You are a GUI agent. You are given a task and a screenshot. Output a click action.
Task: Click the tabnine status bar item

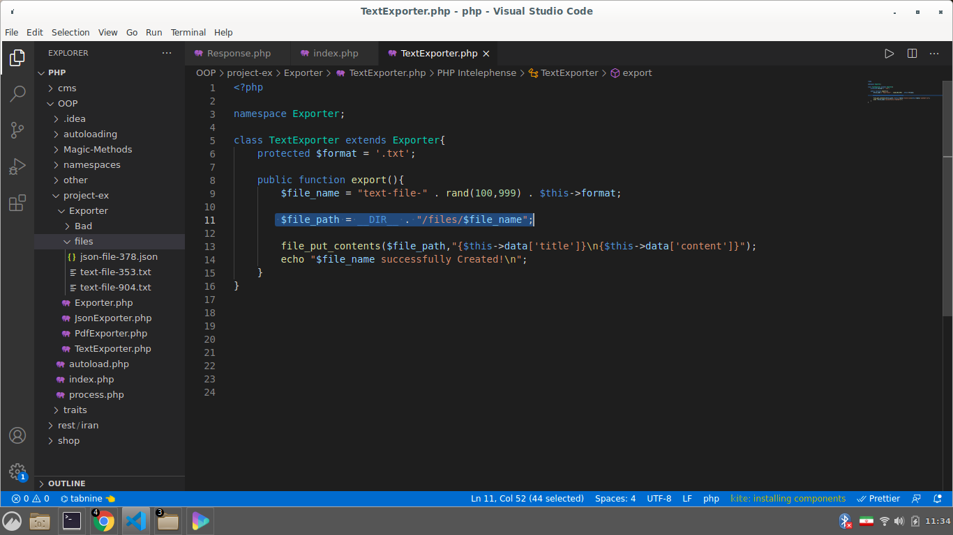point(88,499)
